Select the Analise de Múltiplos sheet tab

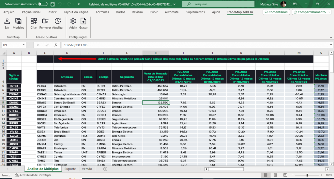click(x=43, y=169)
